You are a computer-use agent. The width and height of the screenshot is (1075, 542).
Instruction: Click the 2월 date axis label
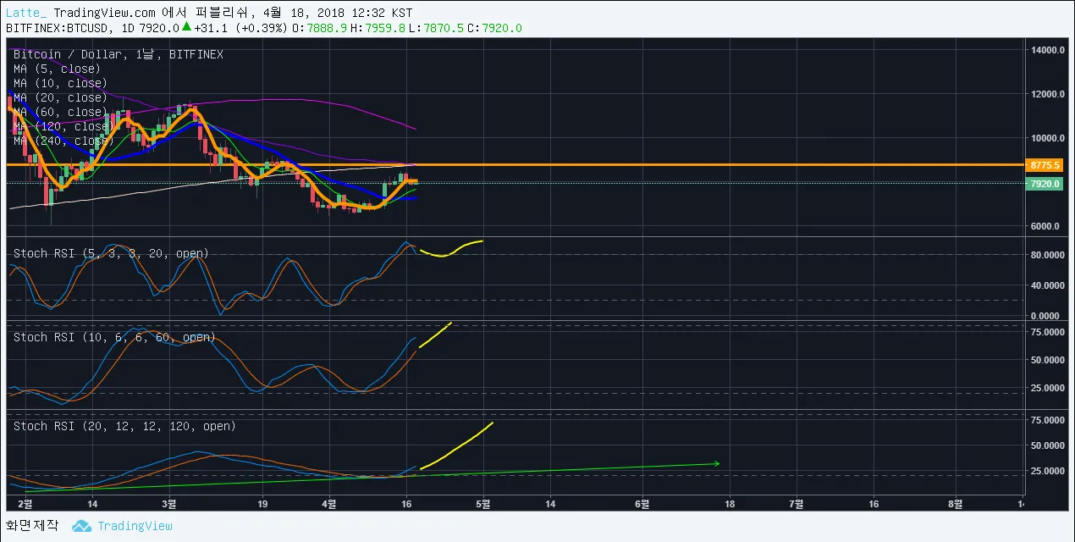26,503
